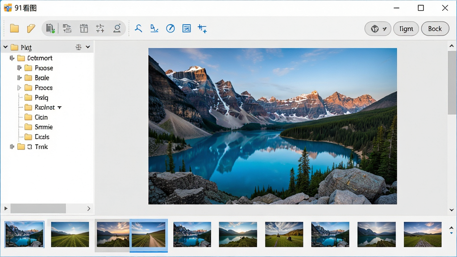Click the 91看图 app logo icon
This screenshot has height=257, width=457.
coord(8,8)
